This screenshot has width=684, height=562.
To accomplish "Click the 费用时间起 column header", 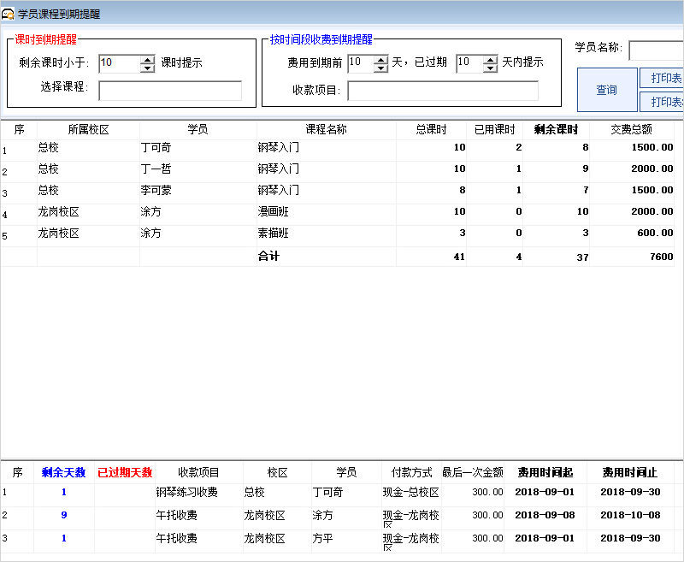I will [545, 472].
